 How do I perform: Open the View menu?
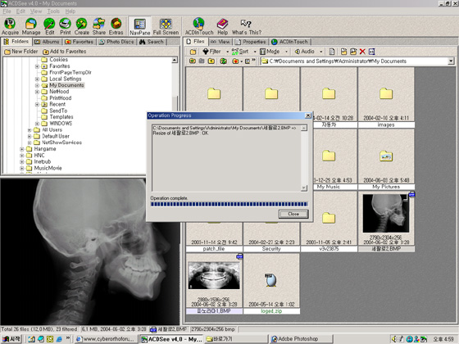coord(36,11)
